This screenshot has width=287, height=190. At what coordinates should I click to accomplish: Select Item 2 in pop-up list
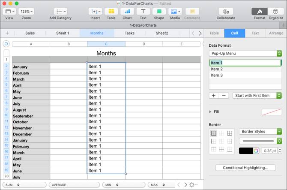245,69
